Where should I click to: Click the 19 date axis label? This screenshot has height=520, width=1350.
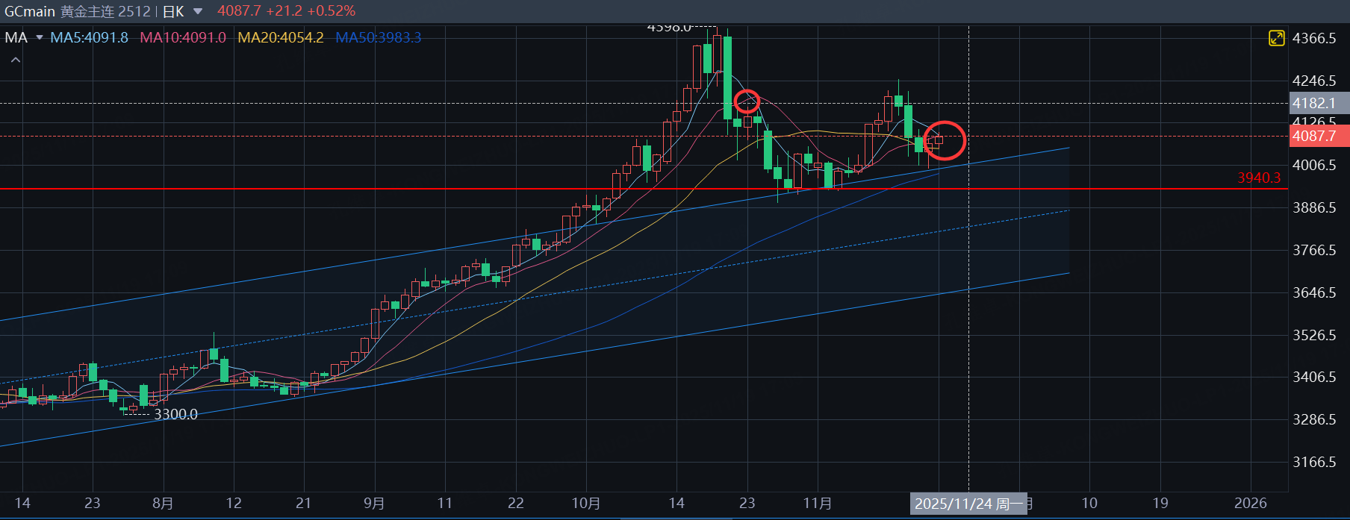[x=1160, y=503]
